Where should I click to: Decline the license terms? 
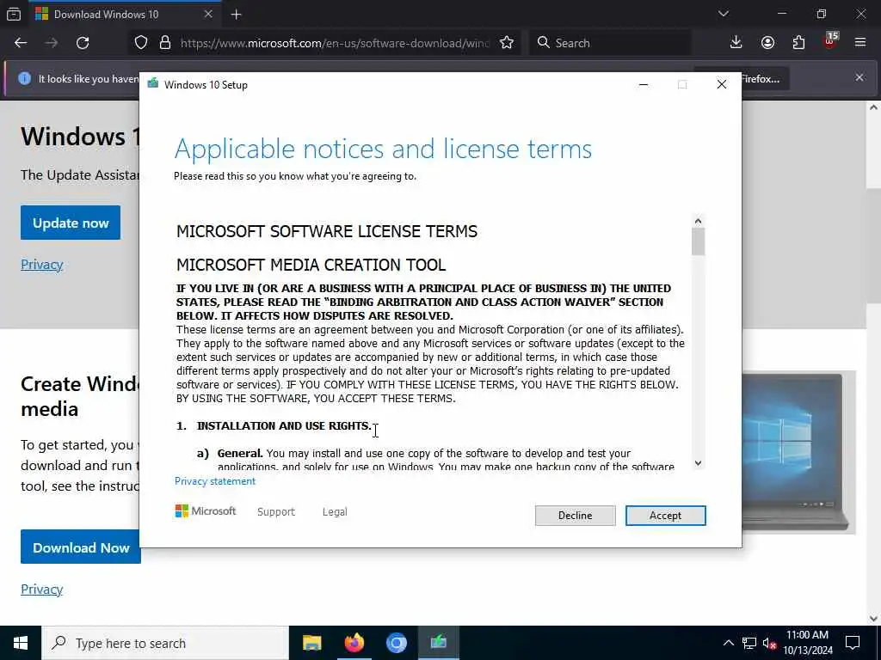pos(575,516)
